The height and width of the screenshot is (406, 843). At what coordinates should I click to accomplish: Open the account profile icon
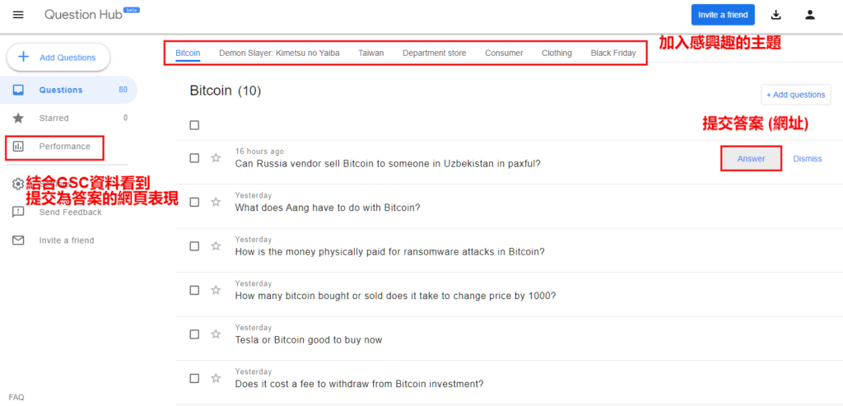pos(810,15)
